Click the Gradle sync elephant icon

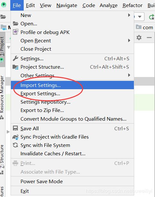(15, 137)
